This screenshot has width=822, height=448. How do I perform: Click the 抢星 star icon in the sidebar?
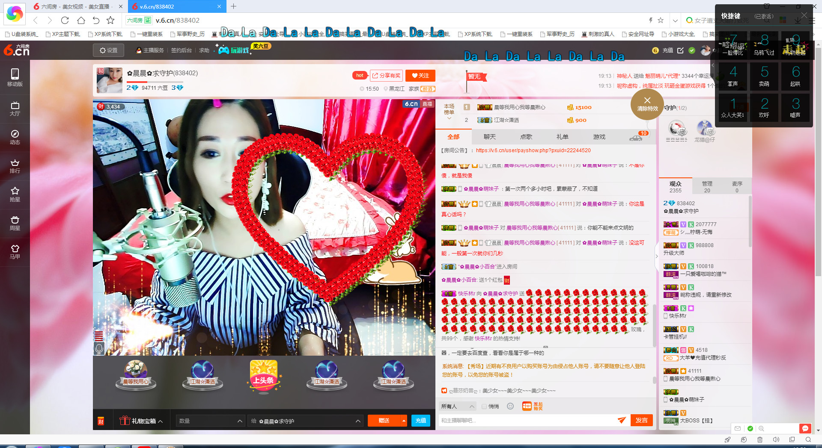point(15,194)
